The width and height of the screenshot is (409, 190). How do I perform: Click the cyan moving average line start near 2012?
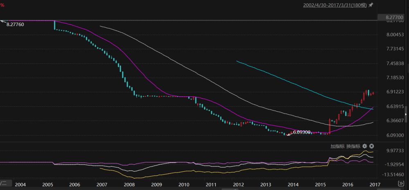237,61
